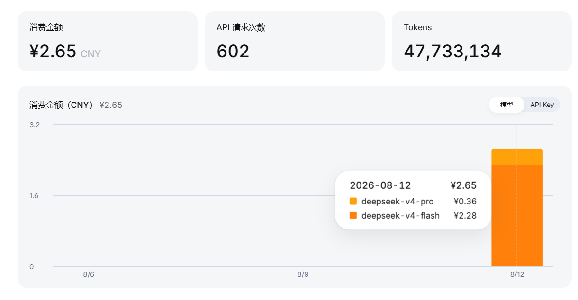Click the 8/6 date axis label

tap(89, 274)
